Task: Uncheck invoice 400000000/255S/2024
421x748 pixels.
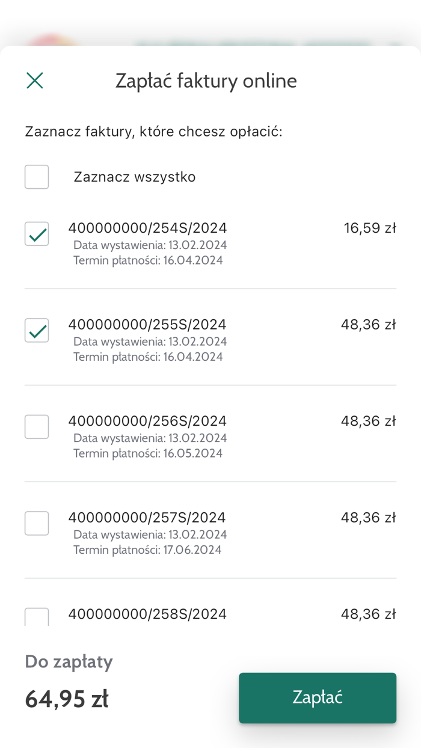Action: coord(37,330)
